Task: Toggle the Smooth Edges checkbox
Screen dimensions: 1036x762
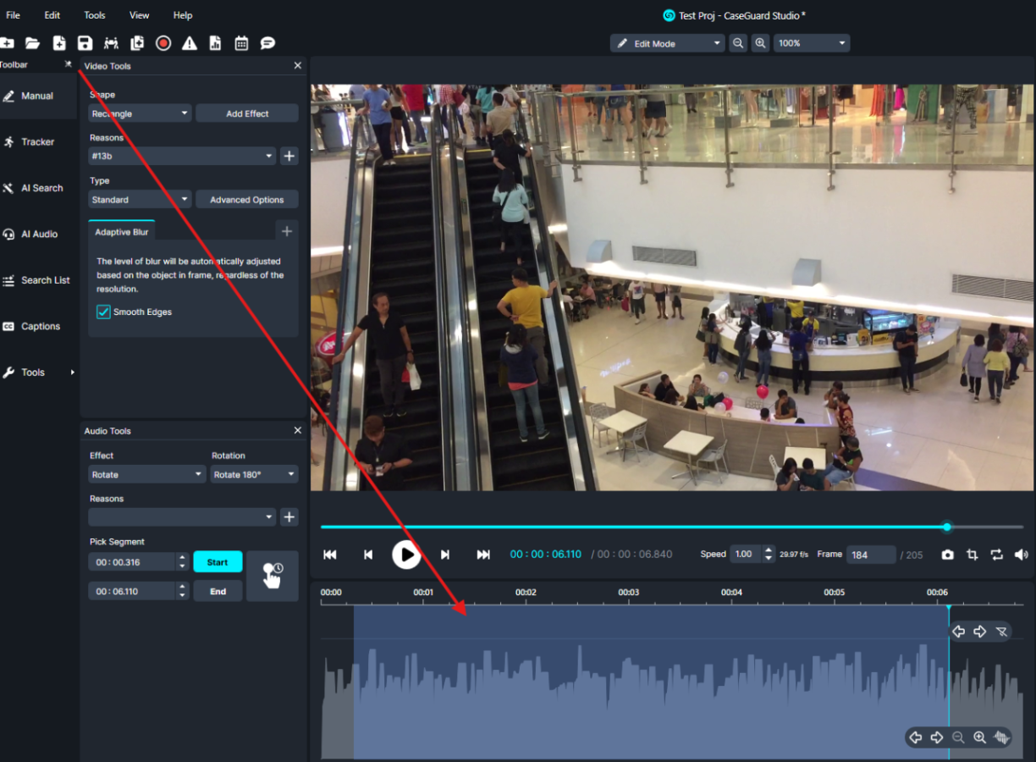Action: [x=104, y=312]
